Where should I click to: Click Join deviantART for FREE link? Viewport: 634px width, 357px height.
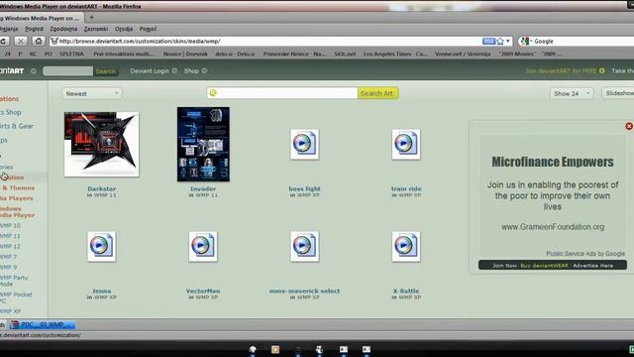(561, 70)
